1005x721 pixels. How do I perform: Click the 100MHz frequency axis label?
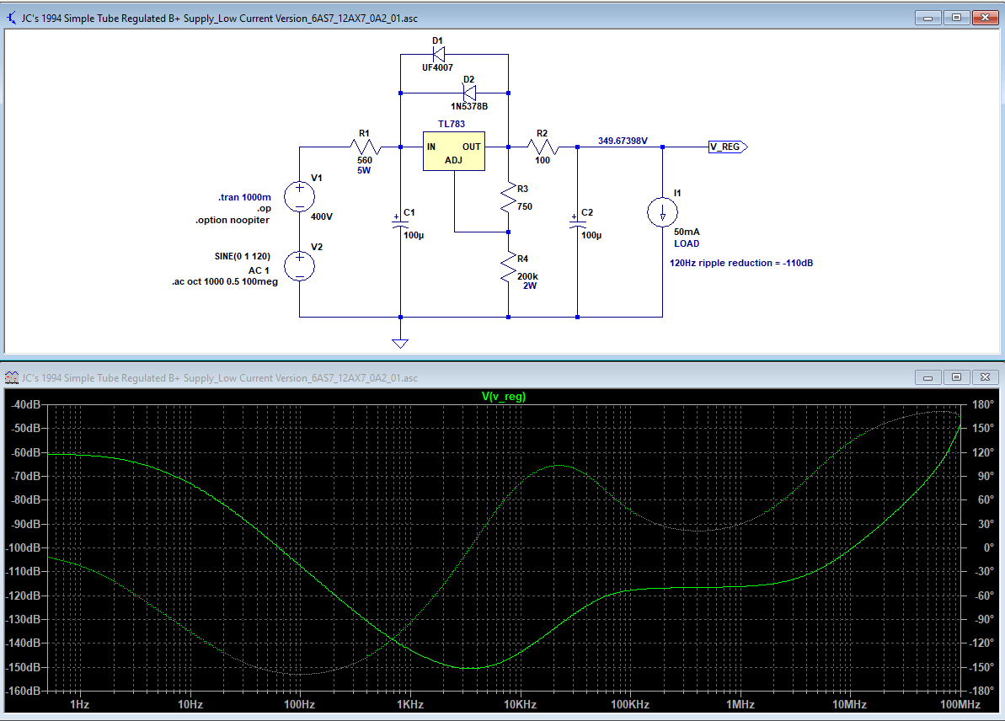960,704
